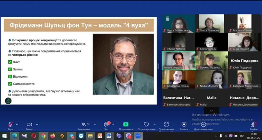
Task: Leave the meeting with Выйти
Action: [253, 125]
